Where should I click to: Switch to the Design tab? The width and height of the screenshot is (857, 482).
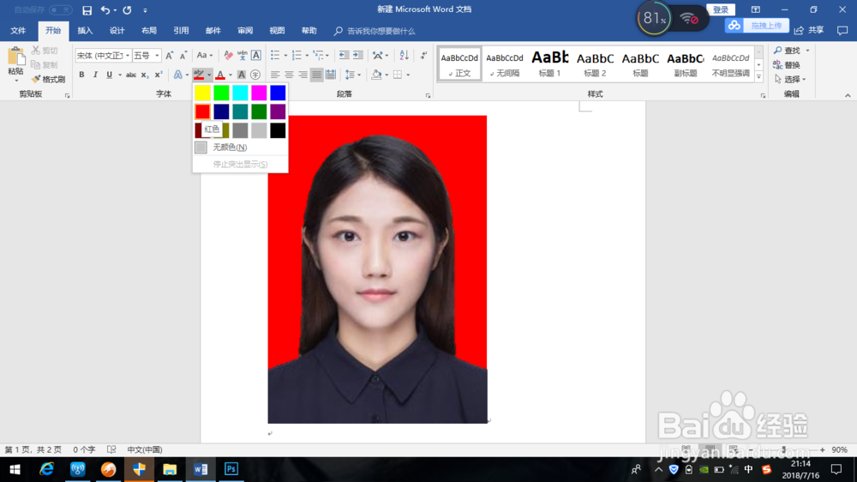(x=117, y=31)
